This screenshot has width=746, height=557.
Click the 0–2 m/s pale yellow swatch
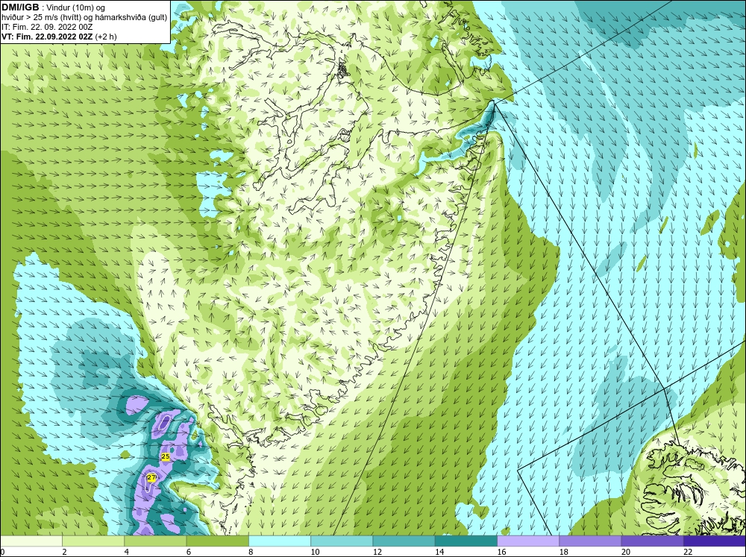31,541
